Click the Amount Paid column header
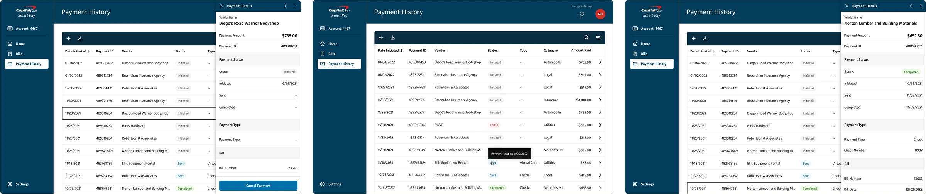 pyautogui.click(x=581, y=50)
